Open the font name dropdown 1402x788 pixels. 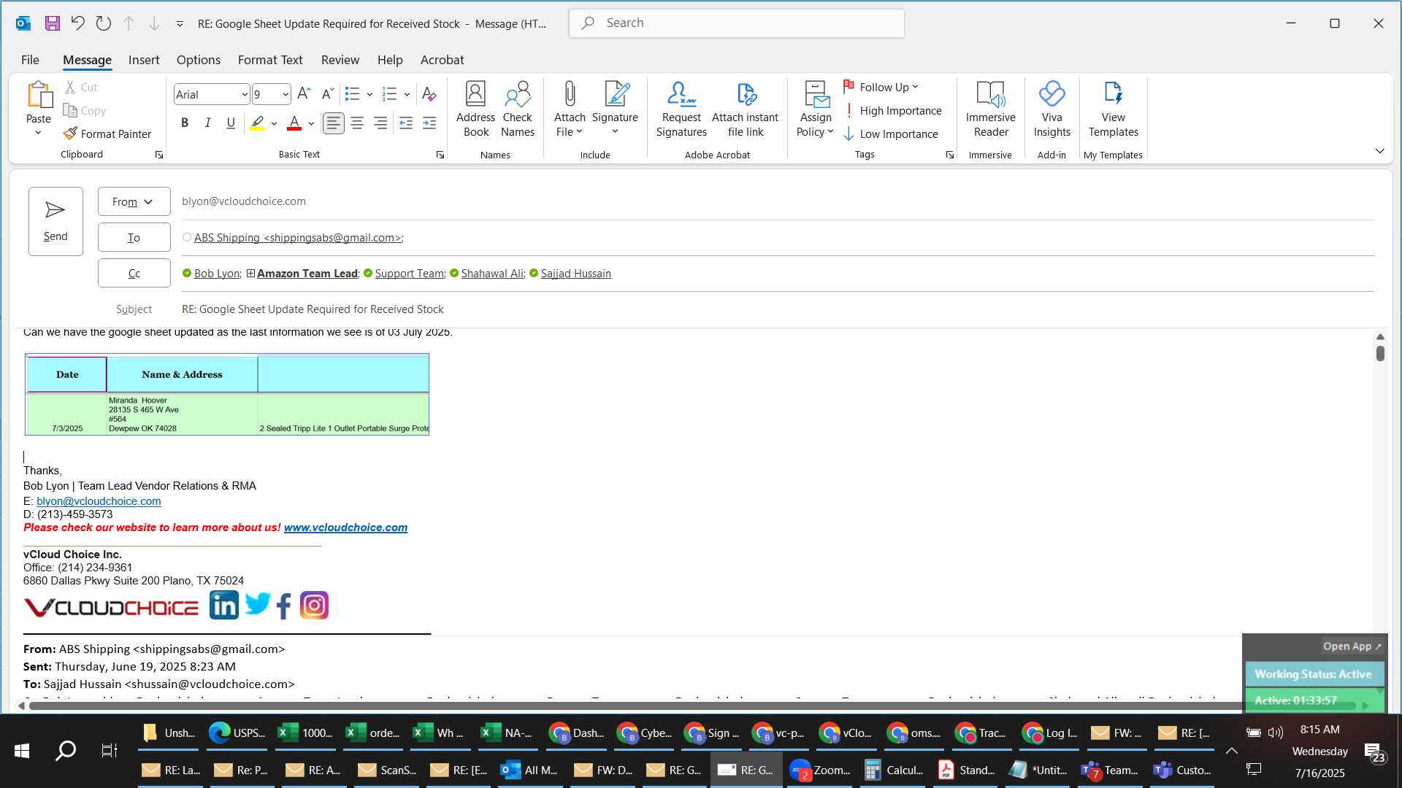(244, 94)
